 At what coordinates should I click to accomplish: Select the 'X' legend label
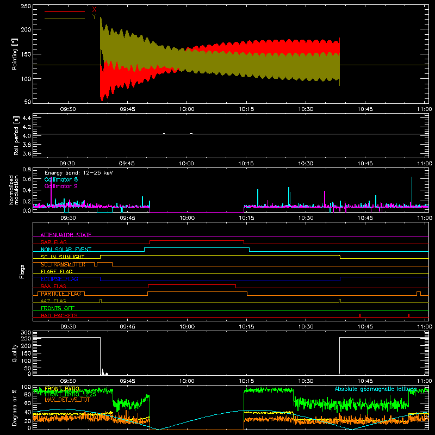coord(94,10)
